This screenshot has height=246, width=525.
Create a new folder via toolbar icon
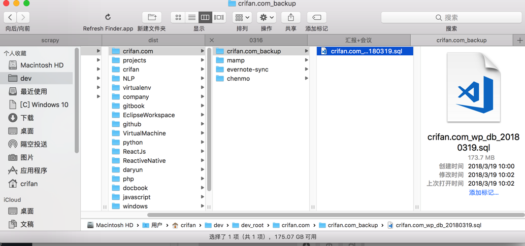click(x=152, y=17)
